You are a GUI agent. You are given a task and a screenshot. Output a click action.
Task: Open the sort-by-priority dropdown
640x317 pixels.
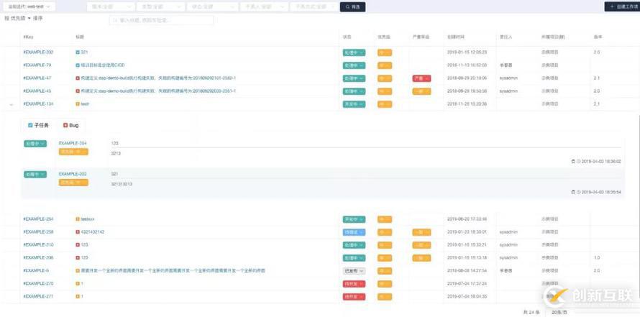tap(20, 19)
